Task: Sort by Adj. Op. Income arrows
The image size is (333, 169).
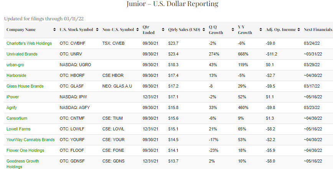Action: pos(298,30)
